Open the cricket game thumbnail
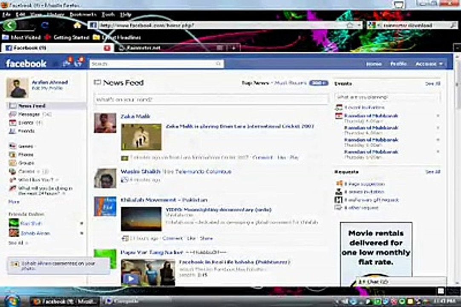461x307 pixels. 141,137
